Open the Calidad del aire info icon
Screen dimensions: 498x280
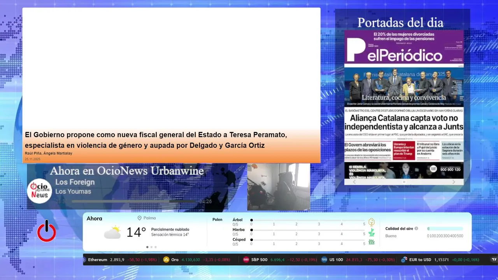click(x=416, y=229)
